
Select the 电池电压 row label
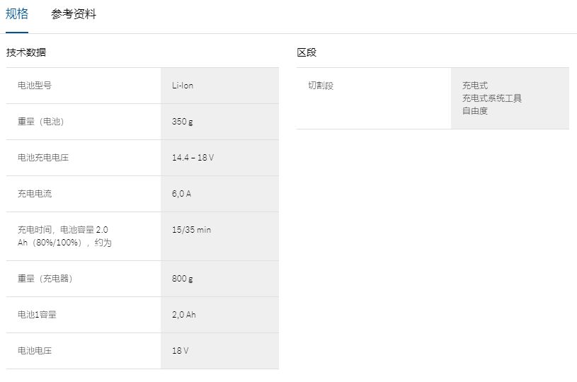35,351
